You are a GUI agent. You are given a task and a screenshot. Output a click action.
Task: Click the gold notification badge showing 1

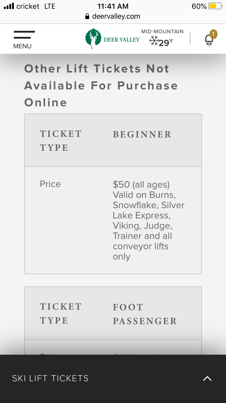coord(213,34)
